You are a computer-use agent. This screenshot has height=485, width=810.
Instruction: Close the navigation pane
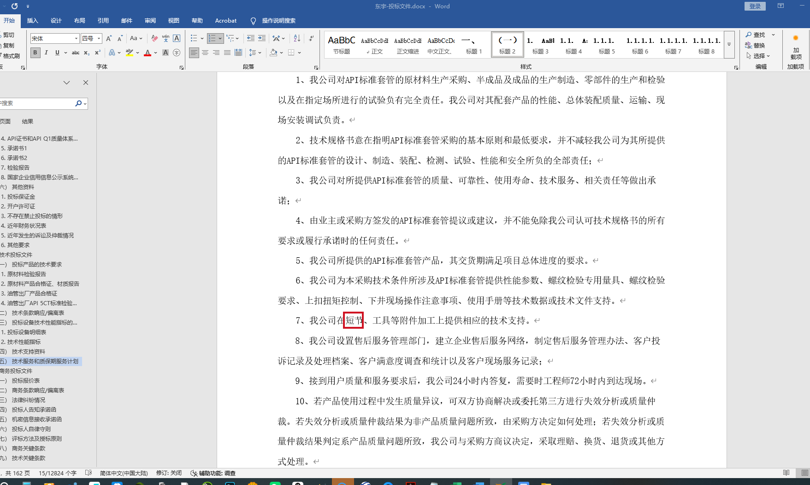[86, 83]
